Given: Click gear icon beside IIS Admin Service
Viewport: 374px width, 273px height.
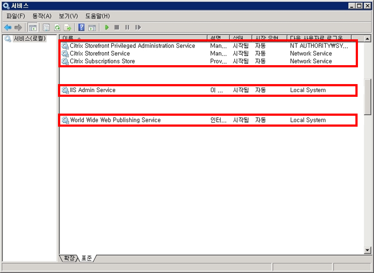Looking at the screenshot, I should (65, 90).
